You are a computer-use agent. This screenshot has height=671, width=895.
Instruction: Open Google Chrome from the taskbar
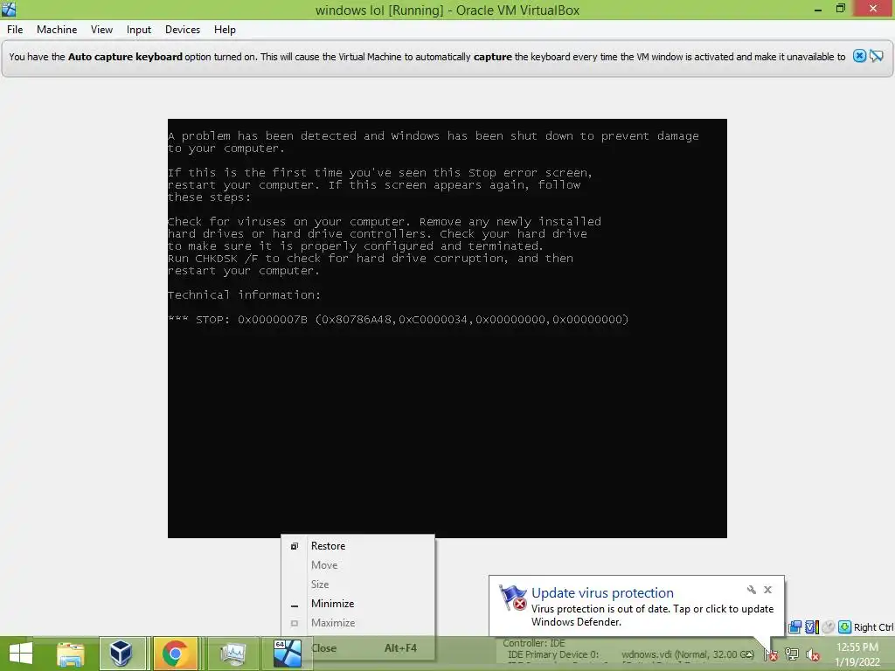pos(175,654)
